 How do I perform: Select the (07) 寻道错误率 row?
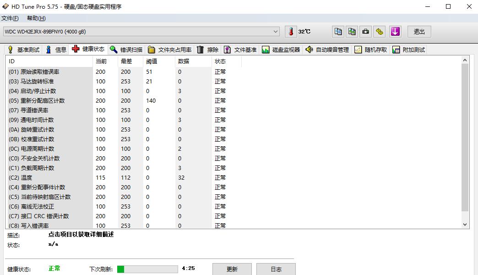[x=124, y=110]
